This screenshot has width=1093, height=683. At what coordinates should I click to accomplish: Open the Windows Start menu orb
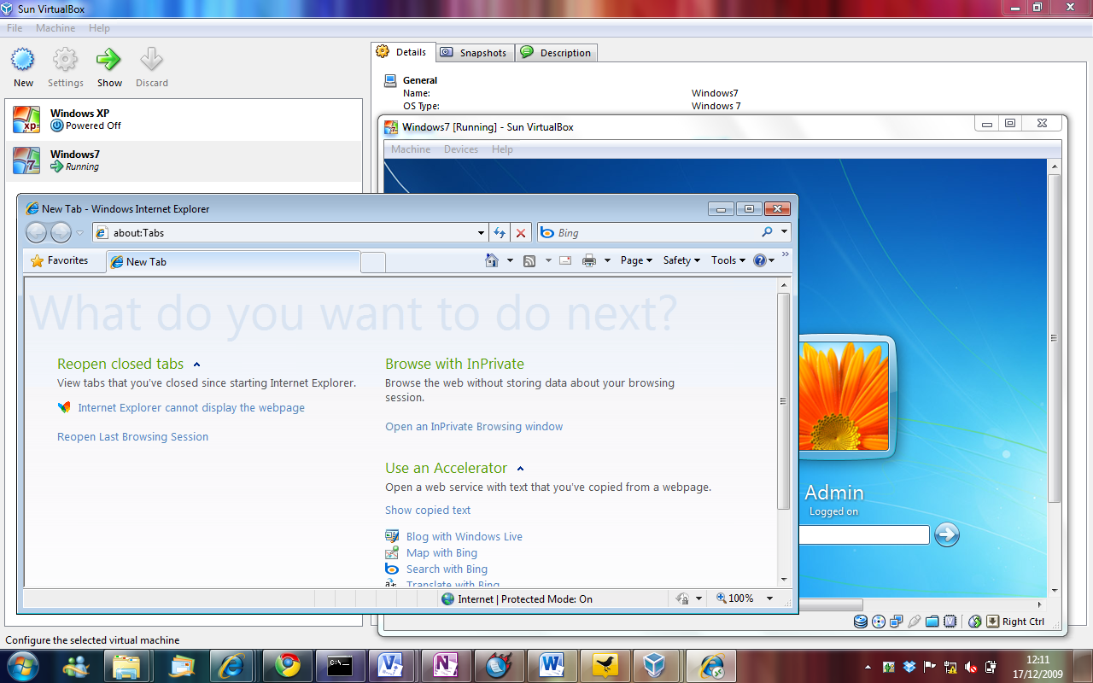click(x=23, y=665)
